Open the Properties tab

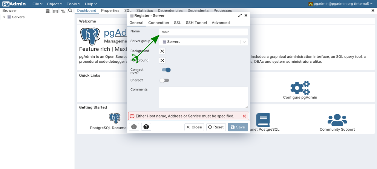pyautogui.click(x=110, y=11)
